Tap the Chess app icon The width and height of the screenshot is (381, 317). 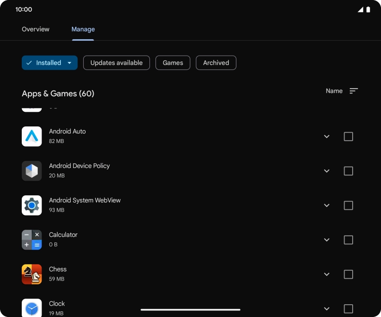click(32, 274)
